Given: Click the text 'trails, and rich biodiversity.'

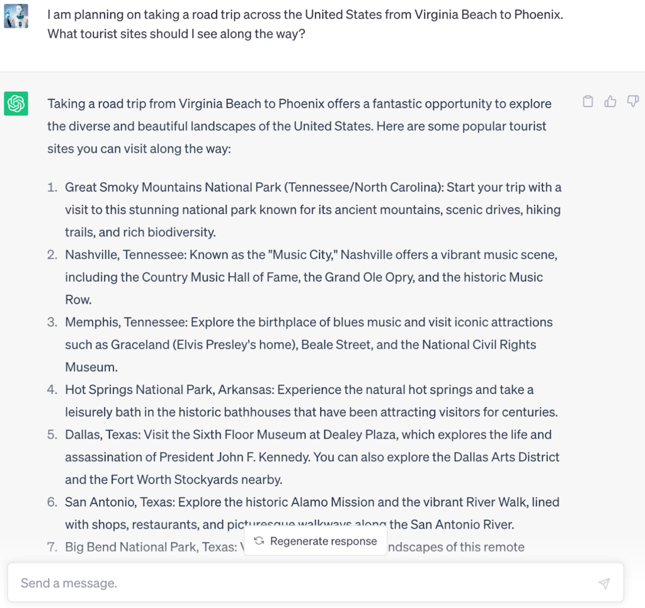Looking at the screenshot, I should [x=140, y=232].
